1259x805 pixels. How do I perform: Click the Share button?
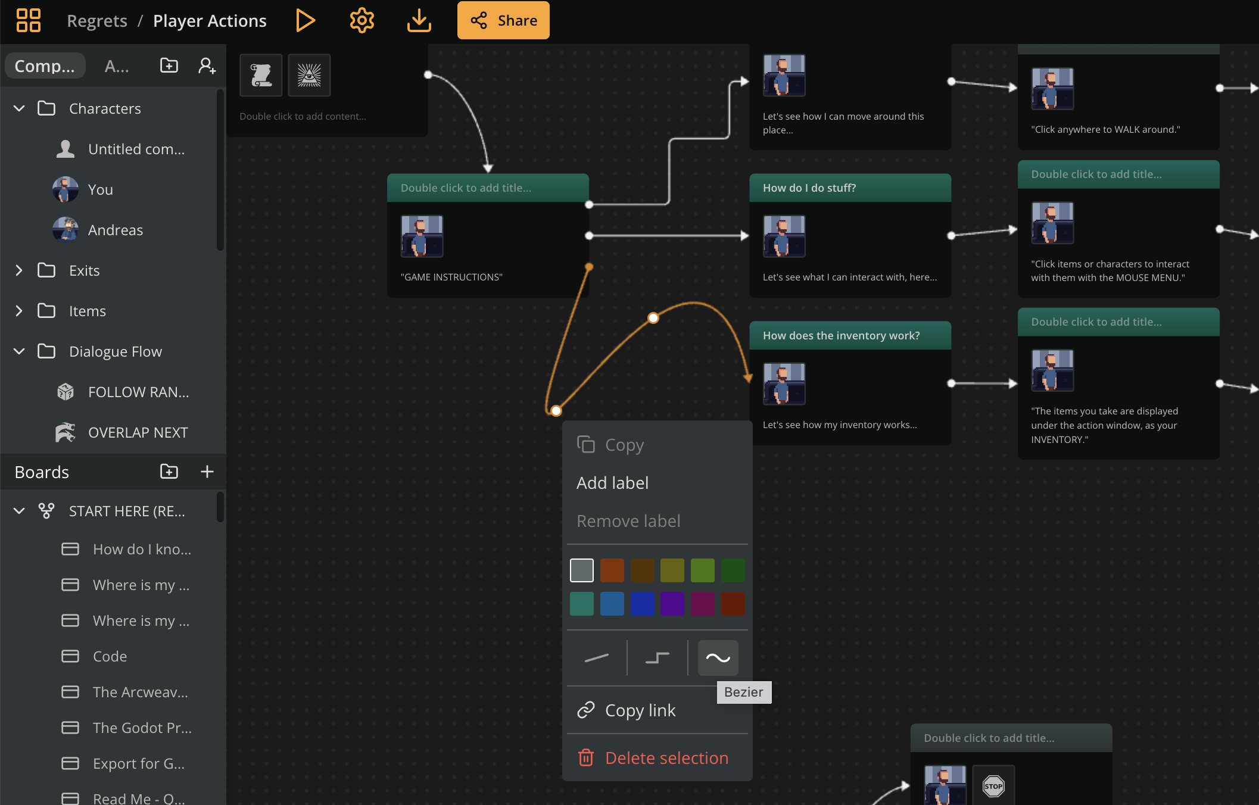(503, 20)
